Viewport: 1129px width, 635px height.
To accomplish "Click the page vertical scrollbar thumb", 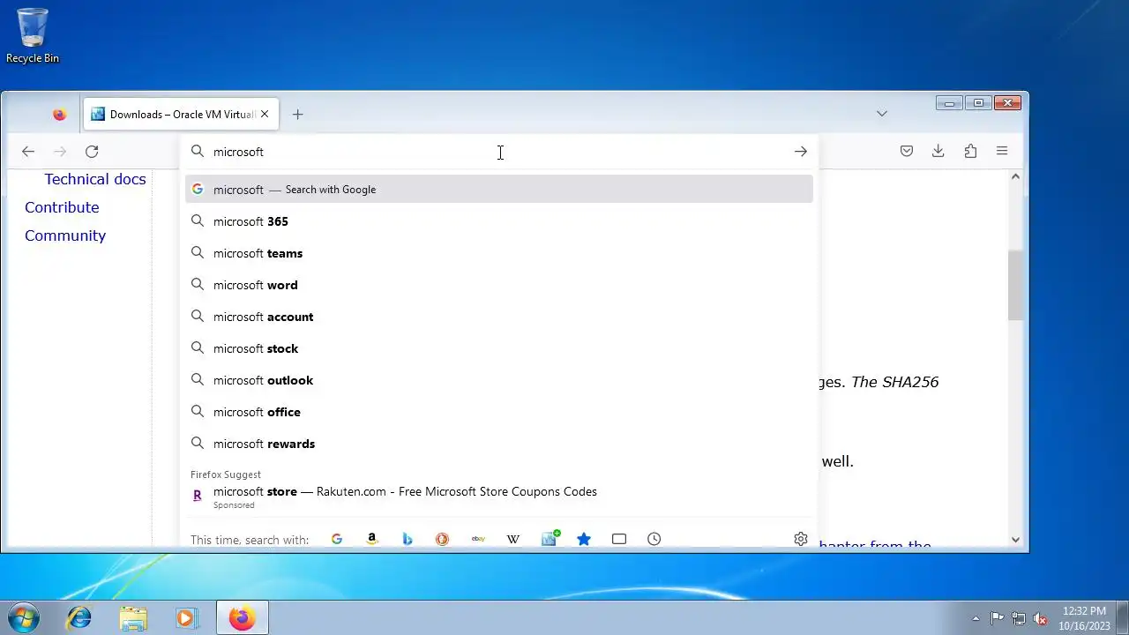I will (x=1015, y=286).
